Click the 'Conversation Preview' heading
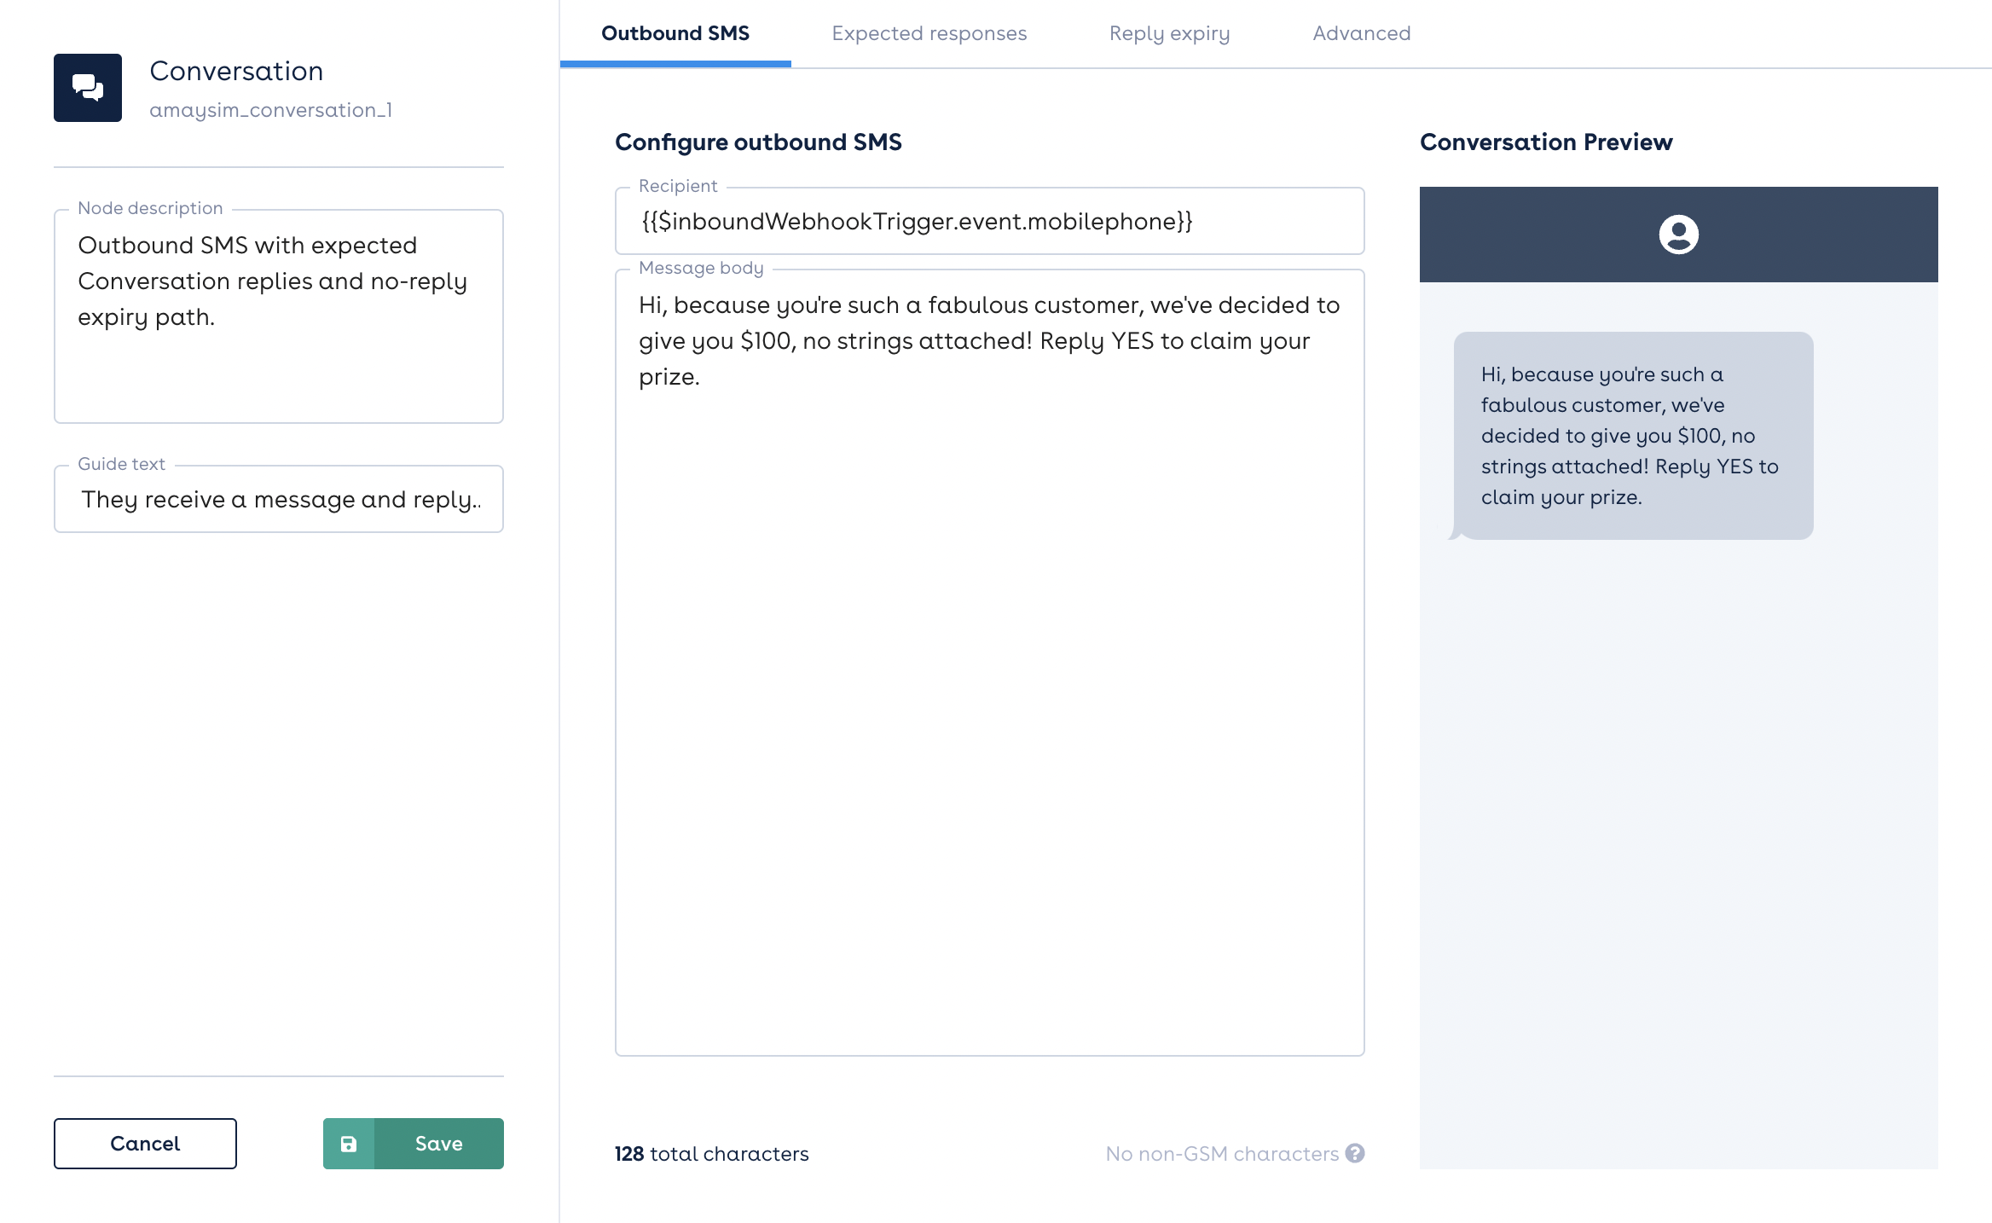The height and width of the screenshot is (1223, 1992). point(1546,142)
